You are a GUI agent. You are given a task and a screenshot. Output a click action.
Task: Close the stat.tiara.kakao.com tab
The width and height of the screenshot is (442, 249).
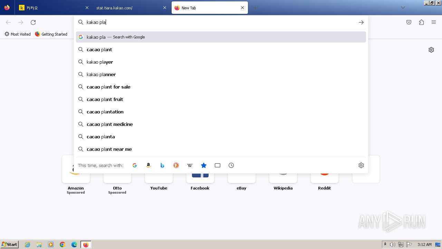tap(165, 8)
